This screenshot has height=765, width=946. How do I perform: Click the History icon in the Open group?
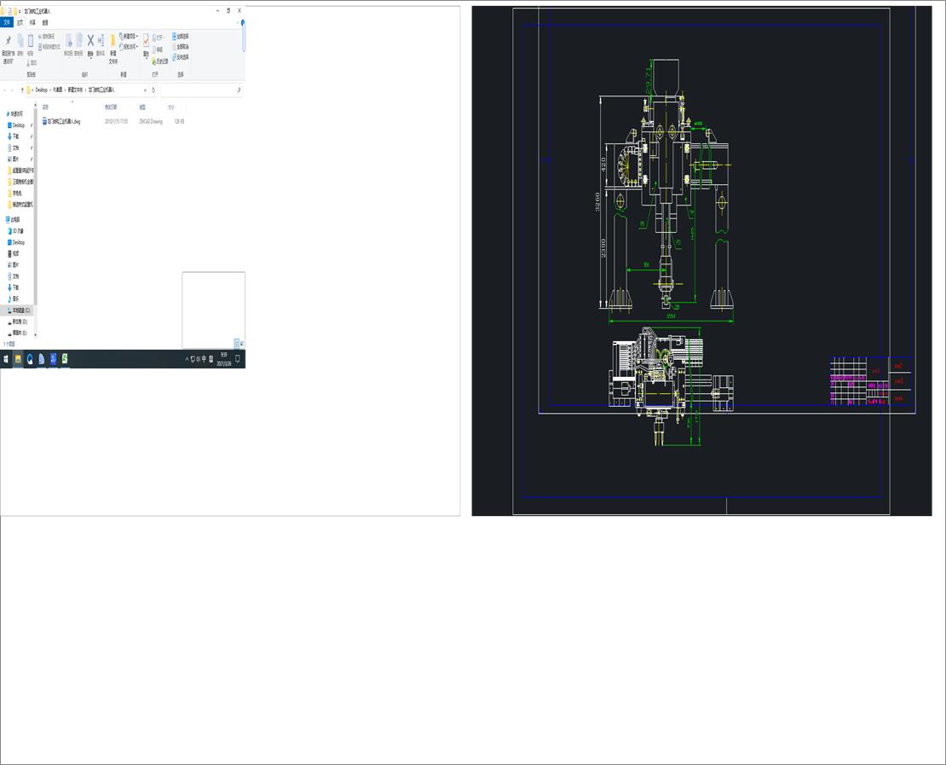[x=160, y=61]
